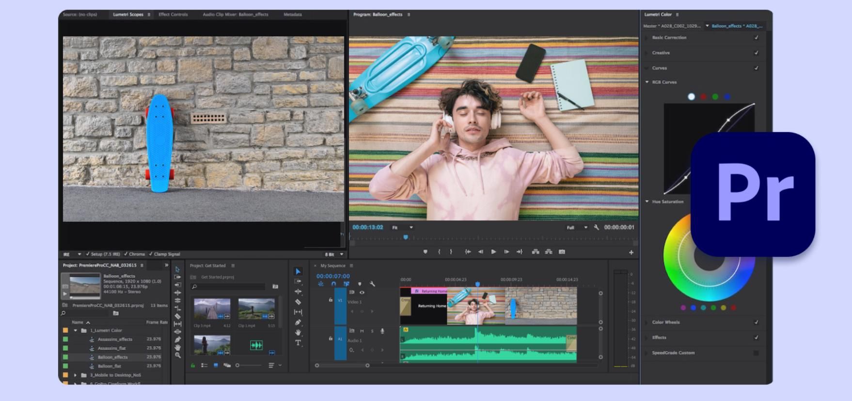Toggle Video 1 track eye visibility
Screen dimensions: 852x401
(362, 292)
